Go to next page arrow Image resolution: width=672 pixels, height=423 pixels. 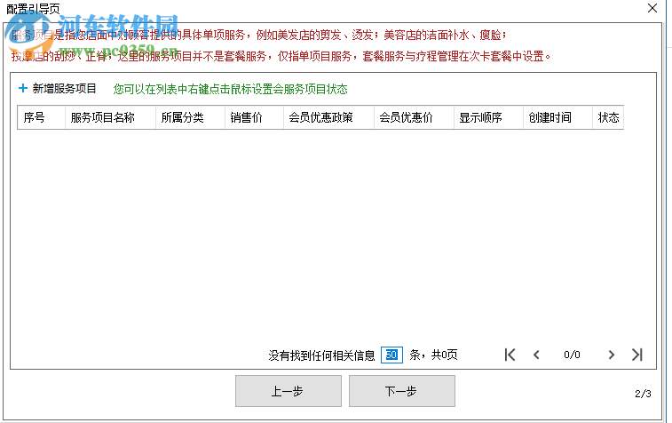611,355
